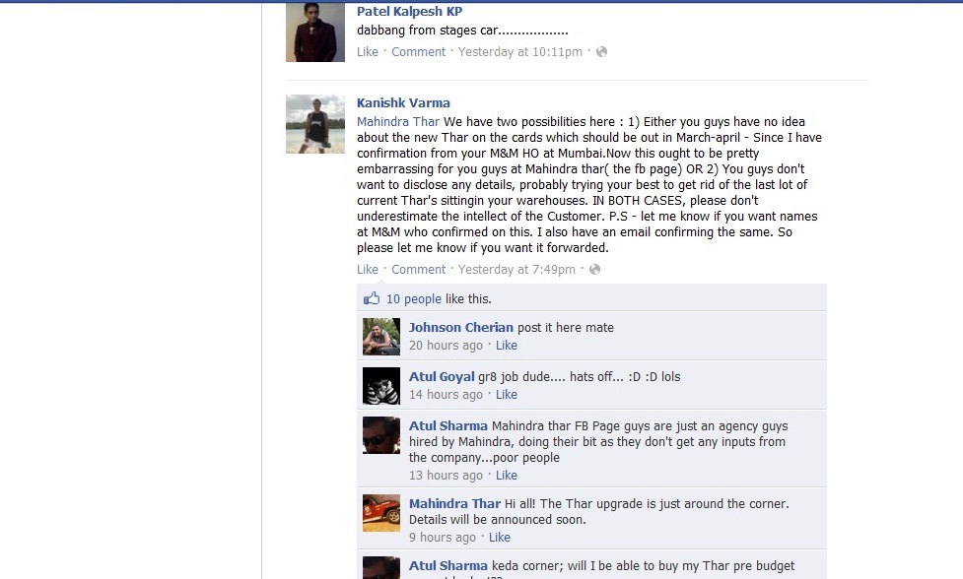Like Kanishk Varma's post

(x=368, y=270)
